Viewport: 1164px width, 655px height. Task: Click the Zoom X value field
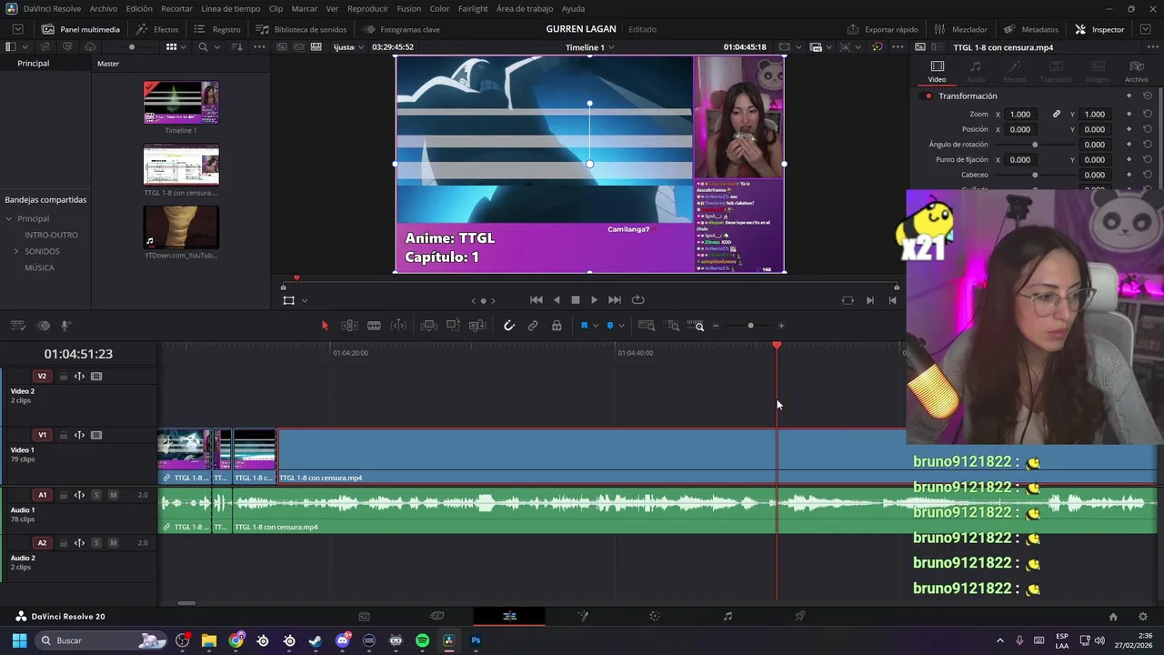coord(1020,114)
